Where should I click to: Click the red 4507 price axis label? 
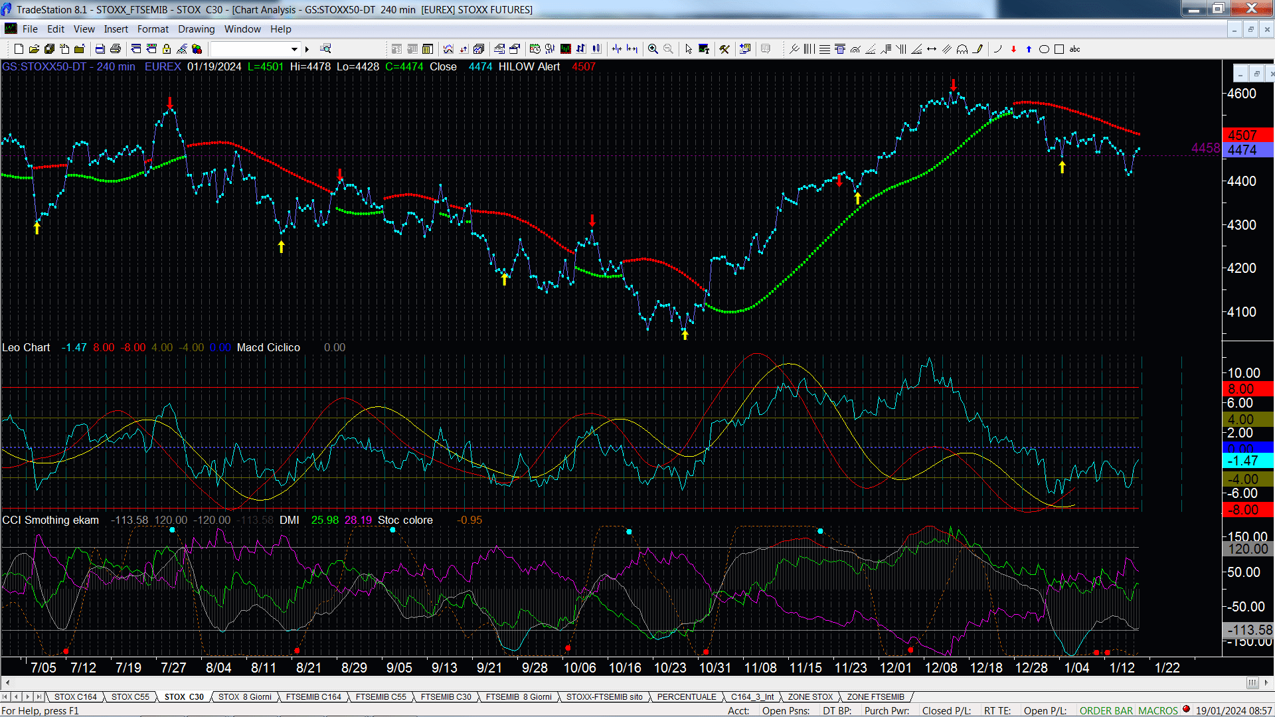[1247, 135]
